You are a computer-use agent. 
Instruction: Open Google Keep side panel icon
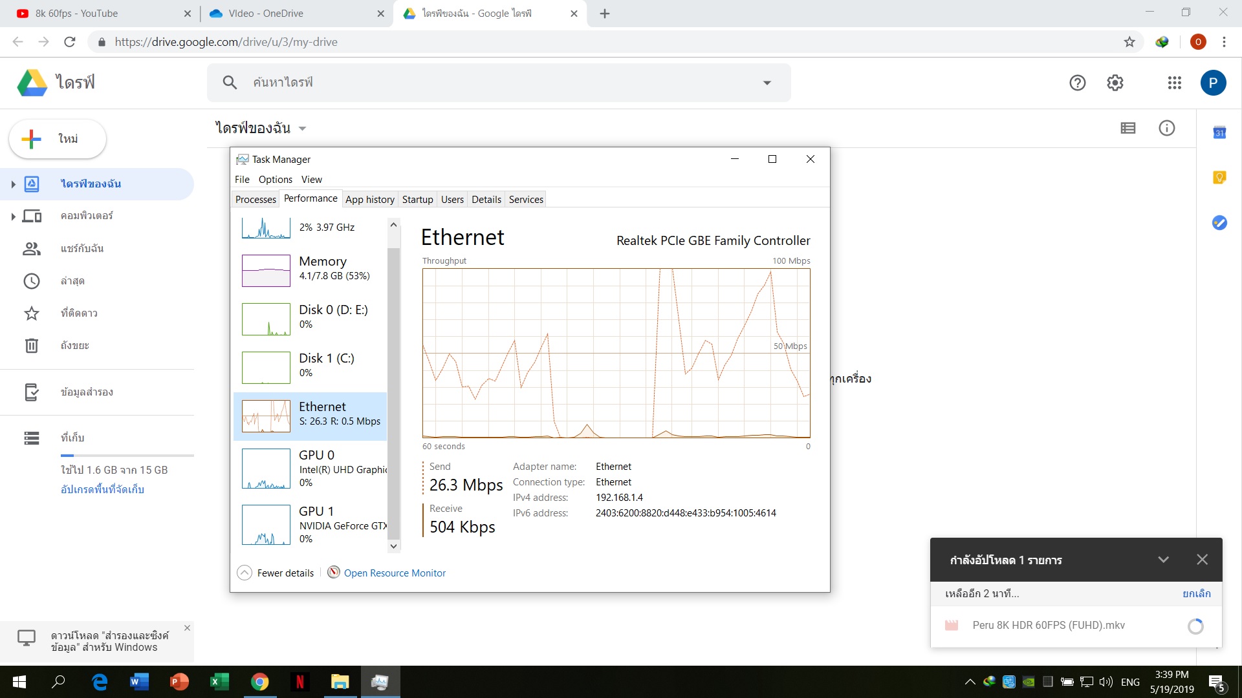(x=1219, y=177)
